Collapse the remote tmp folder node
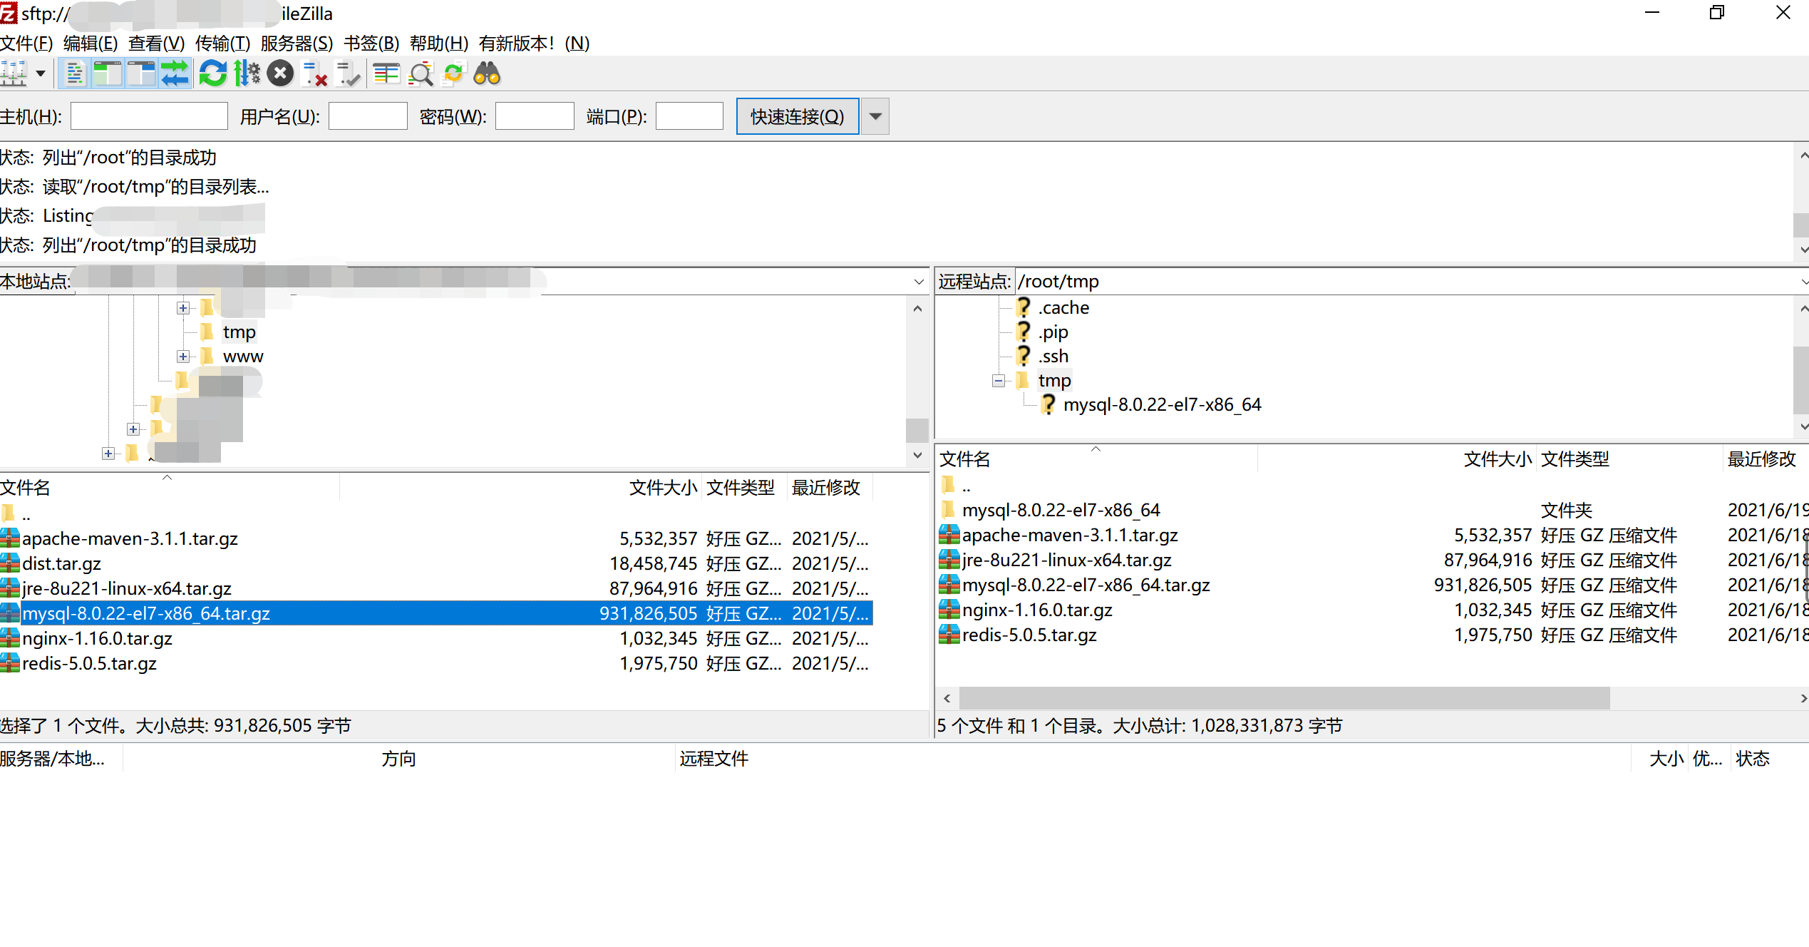This screenshot has height=947, width=1809. 999,381
